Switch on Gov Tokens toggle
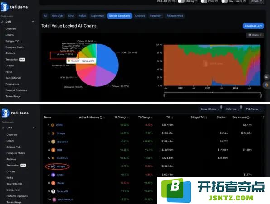 click(225, 1)
